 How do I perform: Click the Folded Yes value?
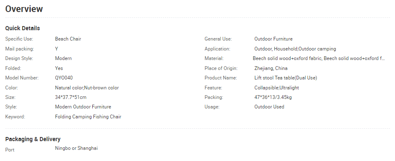[x=59, y=68]
